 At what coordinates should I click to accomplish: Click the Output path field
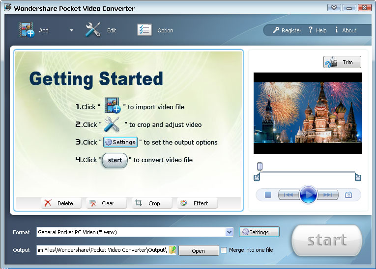click(102, 250)
